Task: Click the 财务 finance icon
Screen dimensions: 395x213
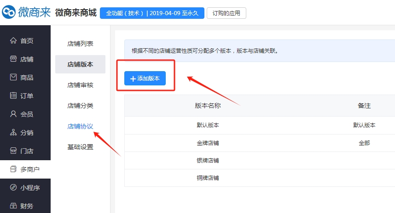Action: pos(13,206)
